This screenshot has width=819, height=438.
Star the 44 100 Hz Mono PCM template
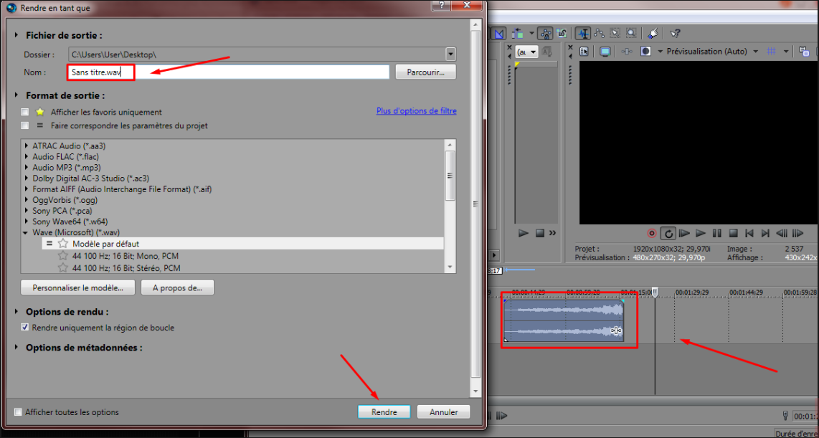tap(63, 256)
